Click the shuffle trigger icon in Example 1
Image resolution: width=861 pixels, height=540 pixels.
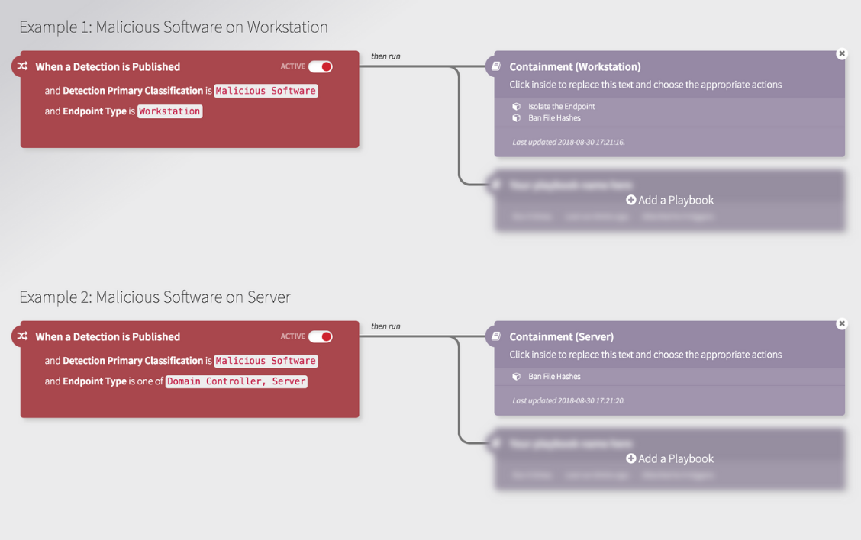tap(23, 66)
